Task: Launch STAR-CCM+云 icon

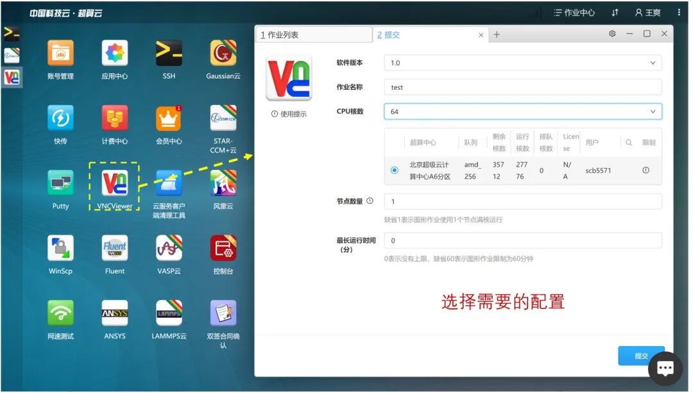Action: click(223, 118)
